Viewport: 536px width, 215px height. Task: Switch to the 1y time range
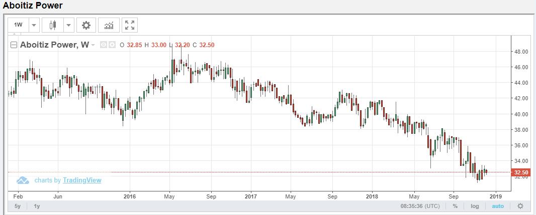pyautogui.click(x=37, y=206)
